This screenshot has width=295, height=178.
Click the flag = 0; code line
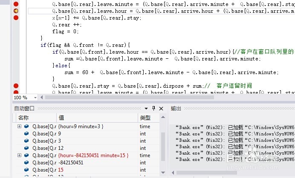coord(65,32)
